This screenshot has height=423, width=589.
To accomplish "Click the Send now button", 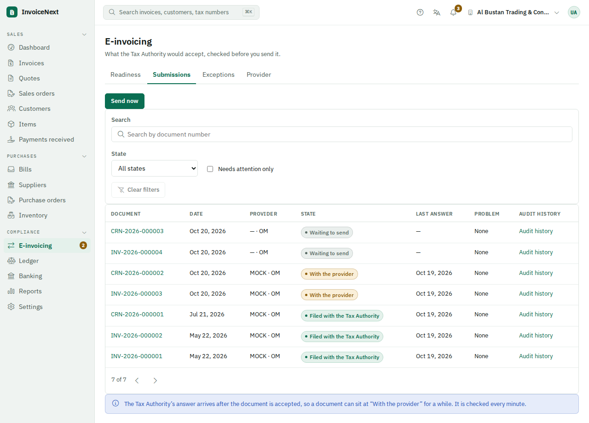I will point(125,101).
